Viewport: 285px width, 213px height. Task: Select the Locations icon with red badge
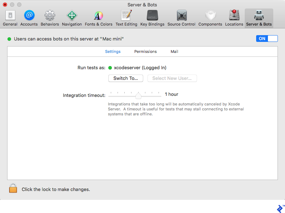[x=234, y=16]
